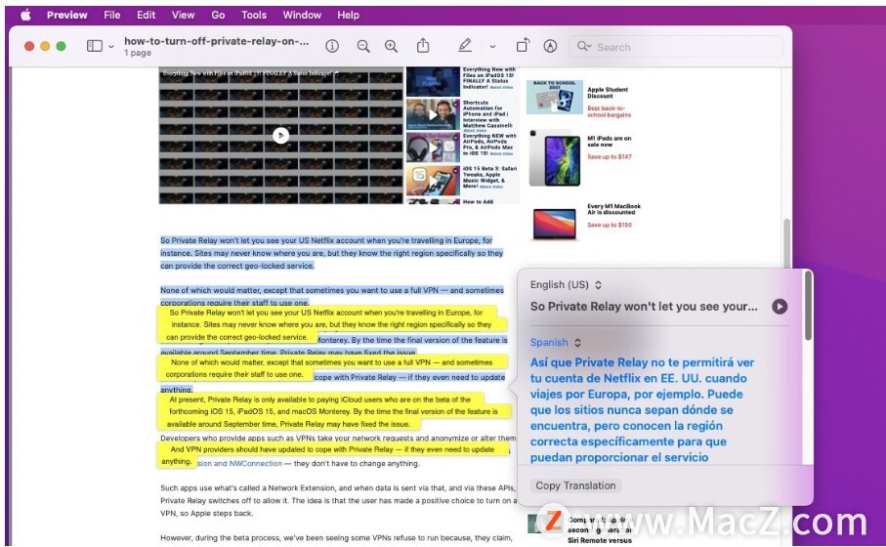The height and width of the screenshot is (547, 886).
Task: Open the Back to School 2021 image
Action: (x=554, y=97)
